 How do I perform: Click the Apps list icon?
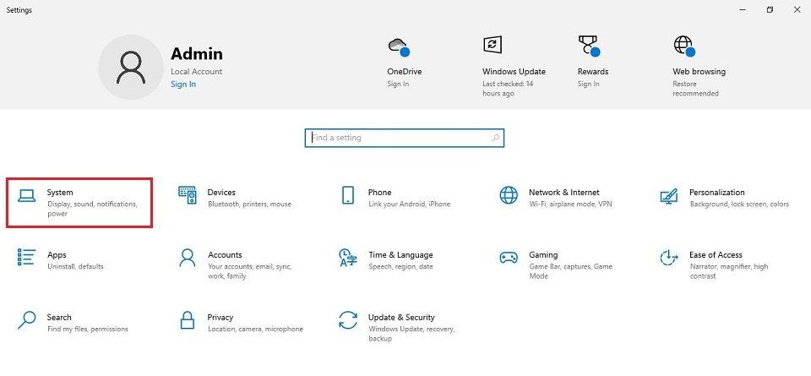click(27, 258)
